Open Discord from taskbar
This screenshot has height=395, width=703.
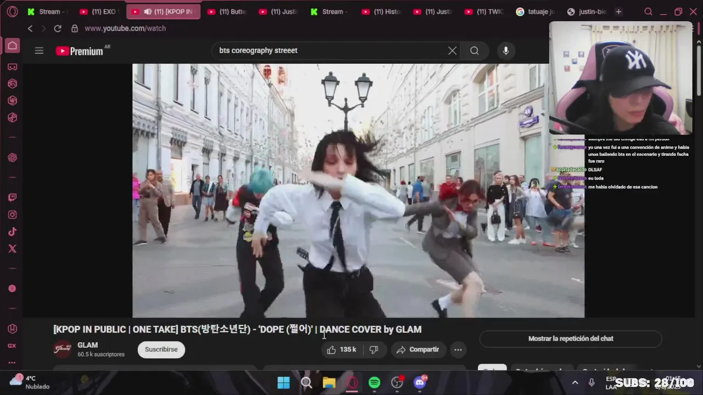point(420,382)
